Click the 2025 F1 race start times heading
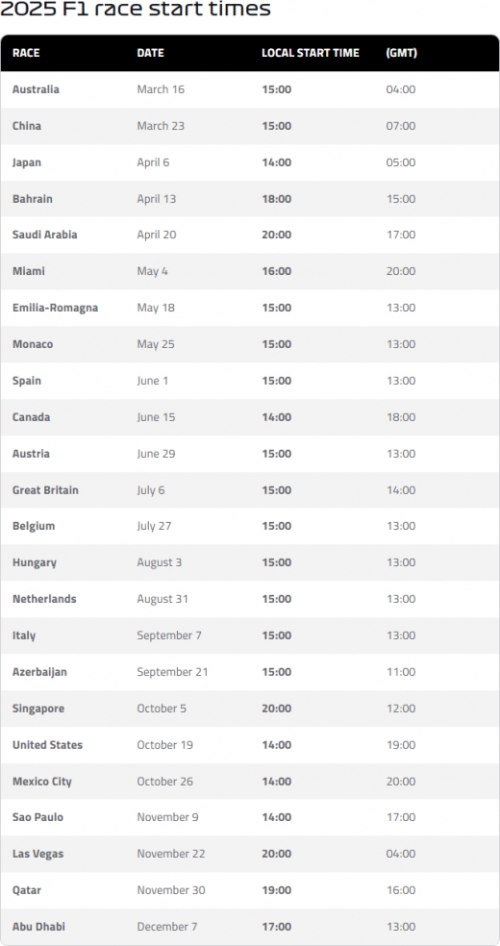This screenshot has width=500, height=946. 136,10
